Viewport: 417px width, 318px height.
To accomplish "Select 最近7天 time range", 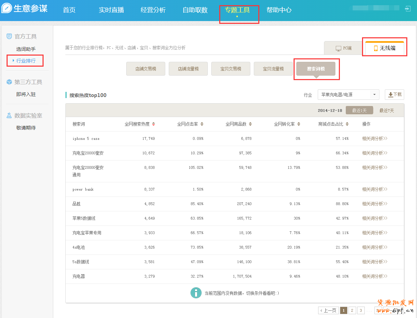I will 387,110.
